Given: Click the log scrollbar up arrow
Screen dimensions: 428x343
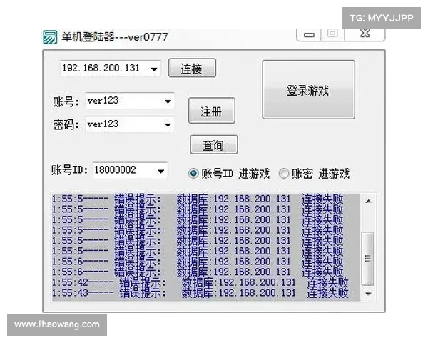Looking at the screenshot, I should tap(368, 201).
